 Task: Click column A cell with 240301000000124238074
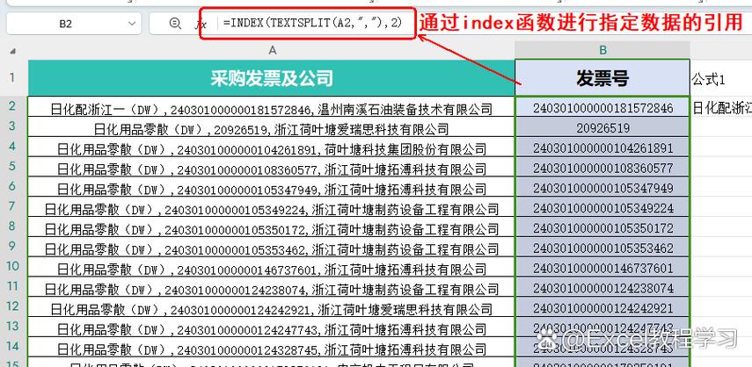(272, 288)
